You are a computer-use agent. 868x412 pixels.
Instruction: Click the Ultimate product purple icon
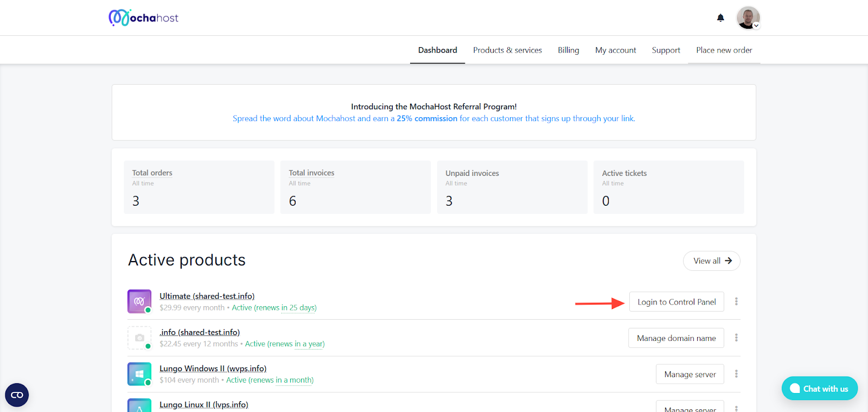tap(139, 301)
